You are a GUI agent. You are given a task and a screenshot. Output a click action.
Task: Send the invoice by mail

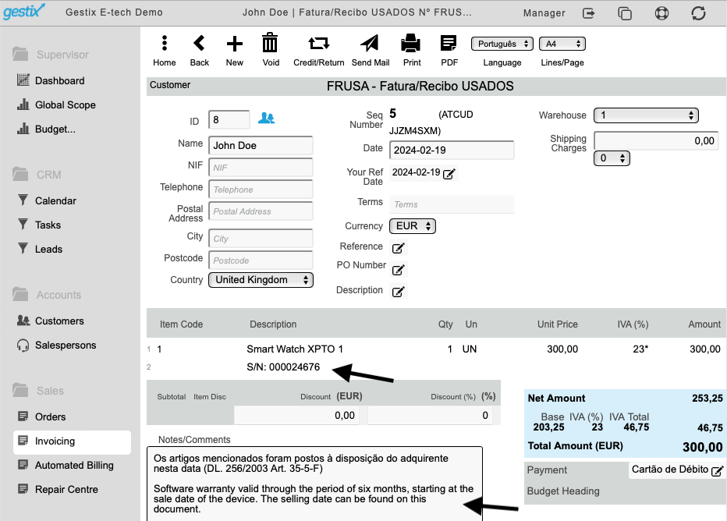[x=370, y=44]
